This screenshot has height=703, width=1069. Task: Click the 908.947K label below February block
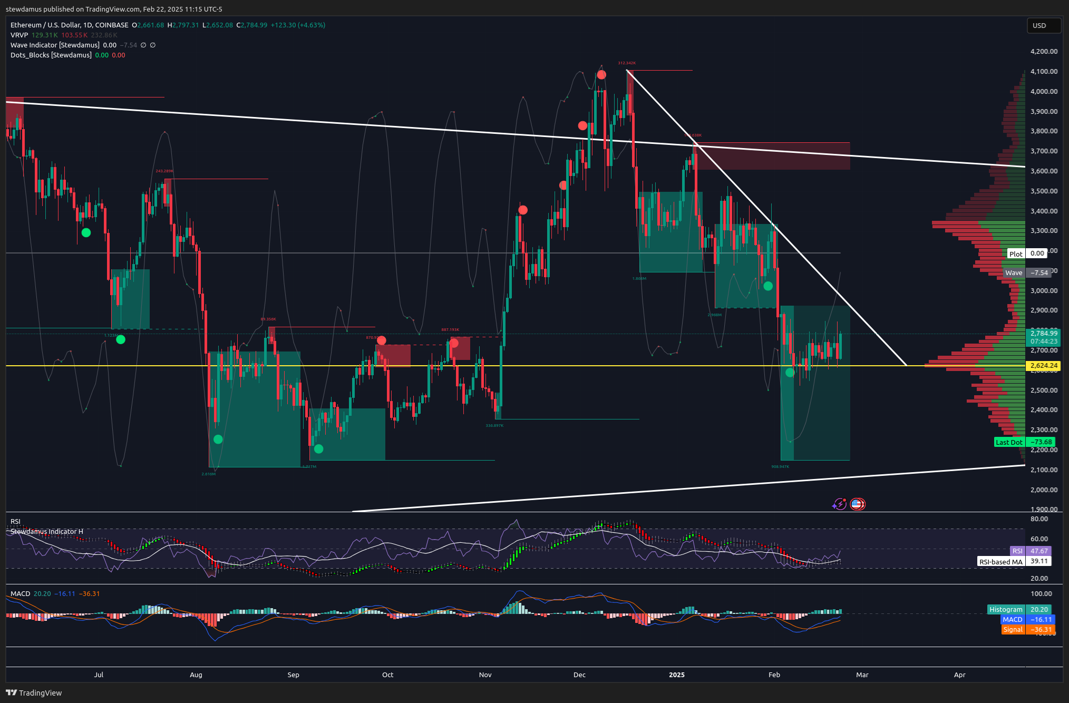click(780, 466)
